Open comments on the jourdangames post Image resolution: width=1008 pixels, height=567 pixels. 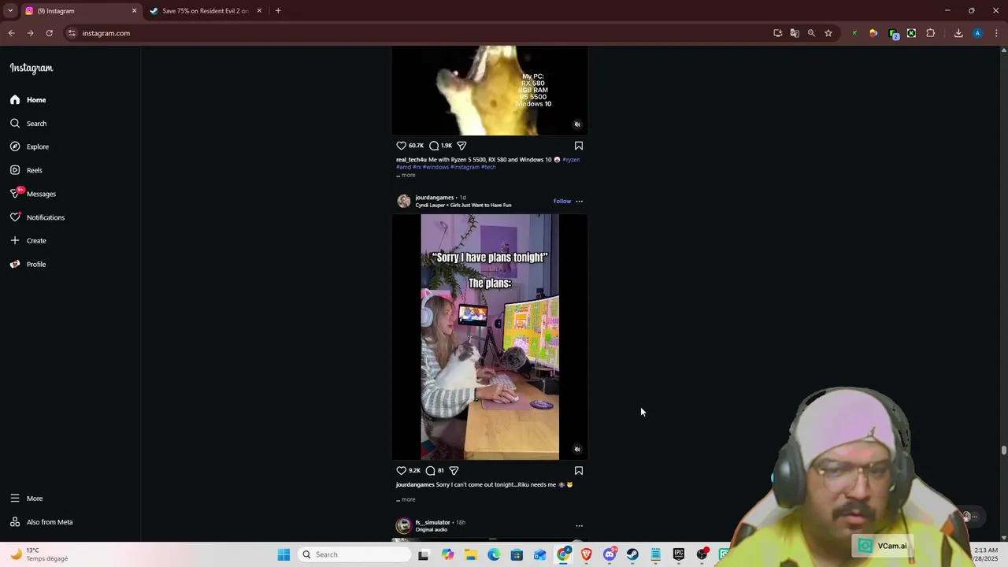(430, 470)
